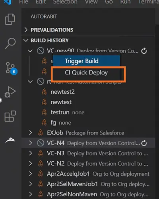The height and width of the screenshot is (199, 159).
Task: Select Trigger Build in context menu
Action: click(86, 61)
